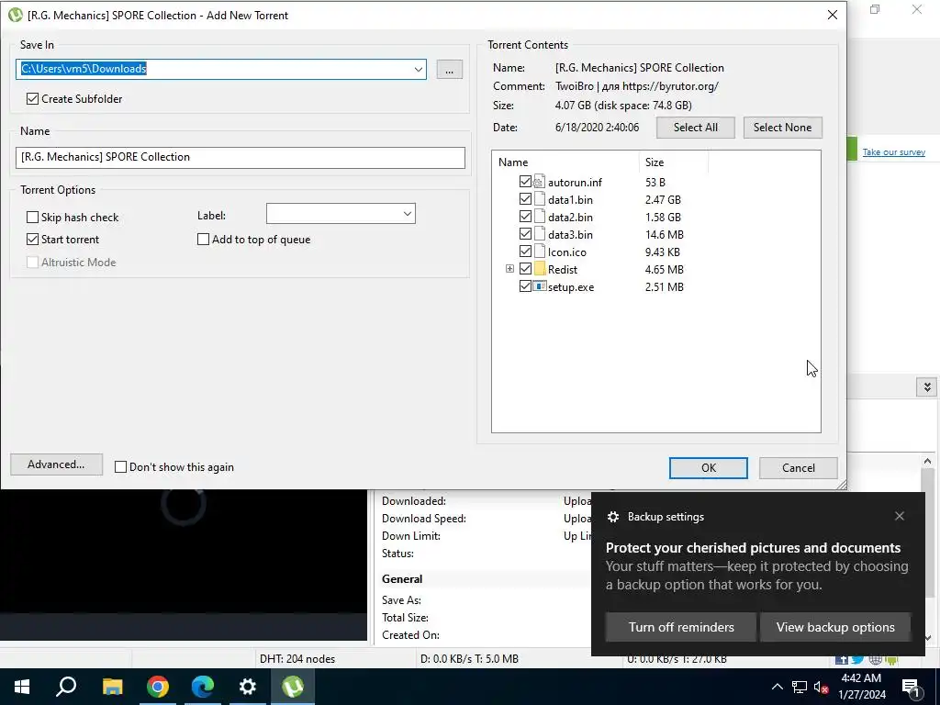940x705 pixels.
Task: Uncheck data3.bin file checkbox
Action: pos(525,234)
